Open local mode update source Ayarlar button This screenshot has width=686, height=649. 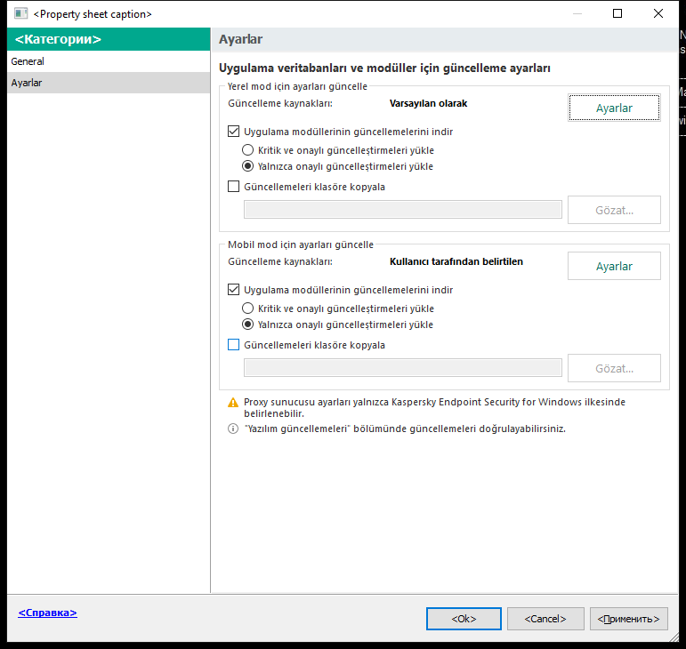[614, 108]
